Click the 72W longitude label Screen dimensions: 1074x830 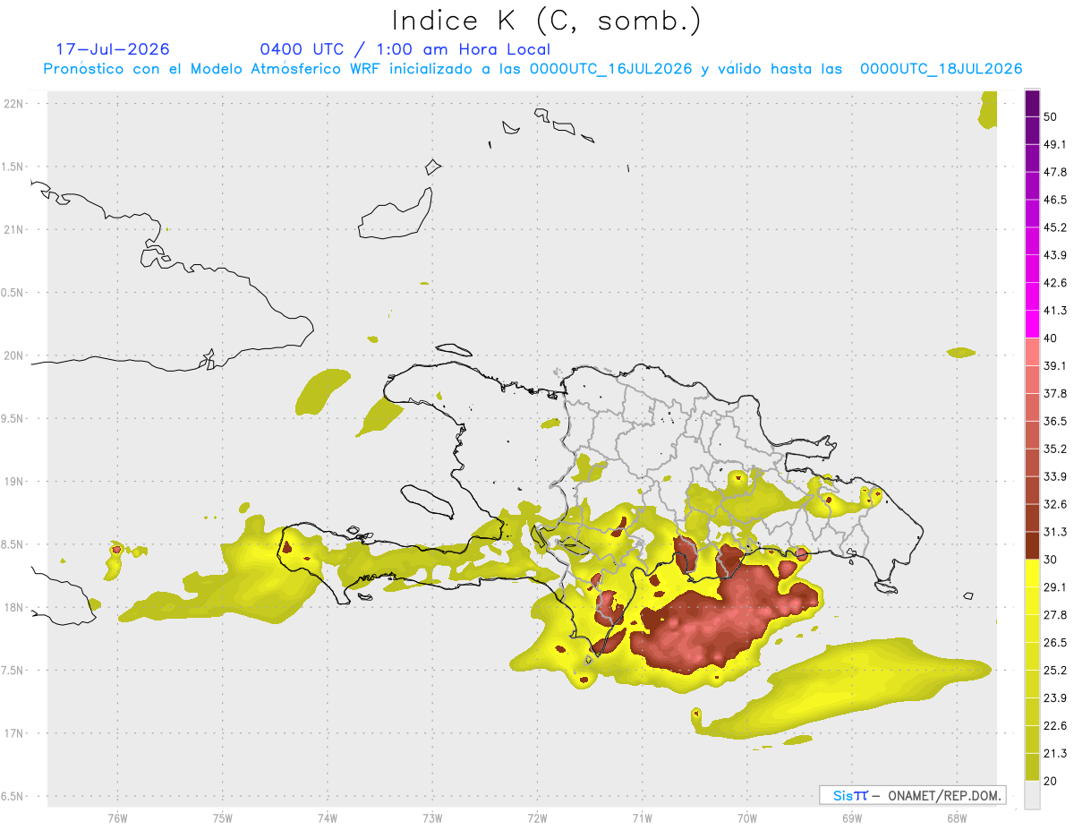(x=537, y=818)
